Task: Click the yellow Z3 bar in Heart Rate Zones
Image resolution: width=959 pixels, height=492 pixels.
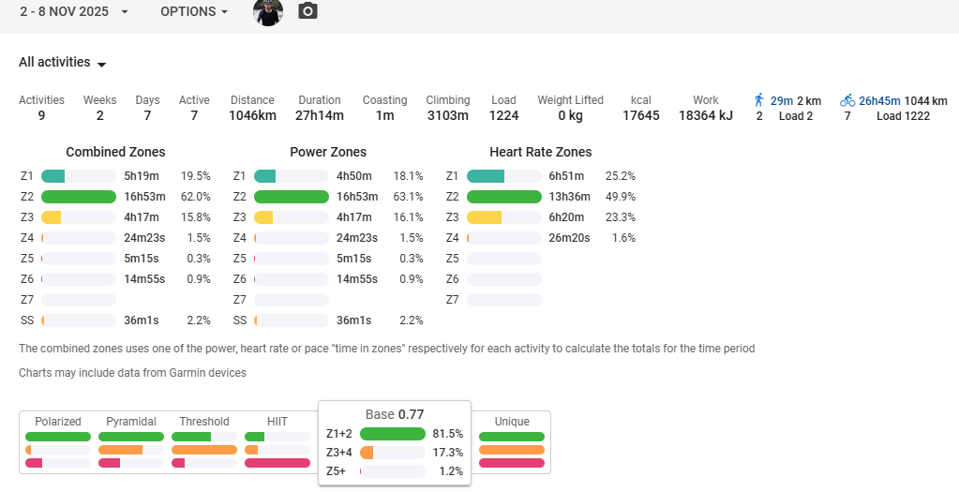Action: 485,217
